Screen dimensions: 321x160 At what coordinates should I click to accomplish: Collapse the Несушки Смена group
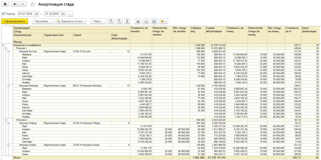(9, 145)
